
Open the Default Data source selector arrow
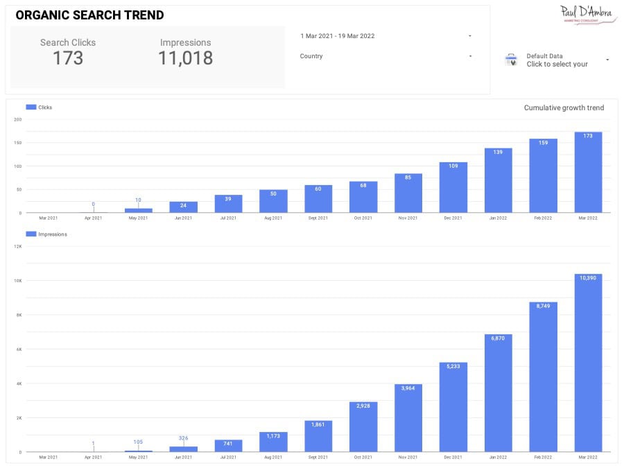(607, 60)
